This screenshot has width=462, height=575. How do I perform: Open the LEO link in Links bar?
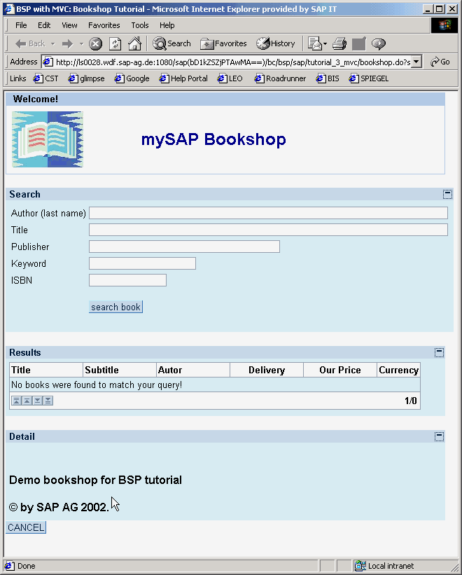(x=230, y=78)
